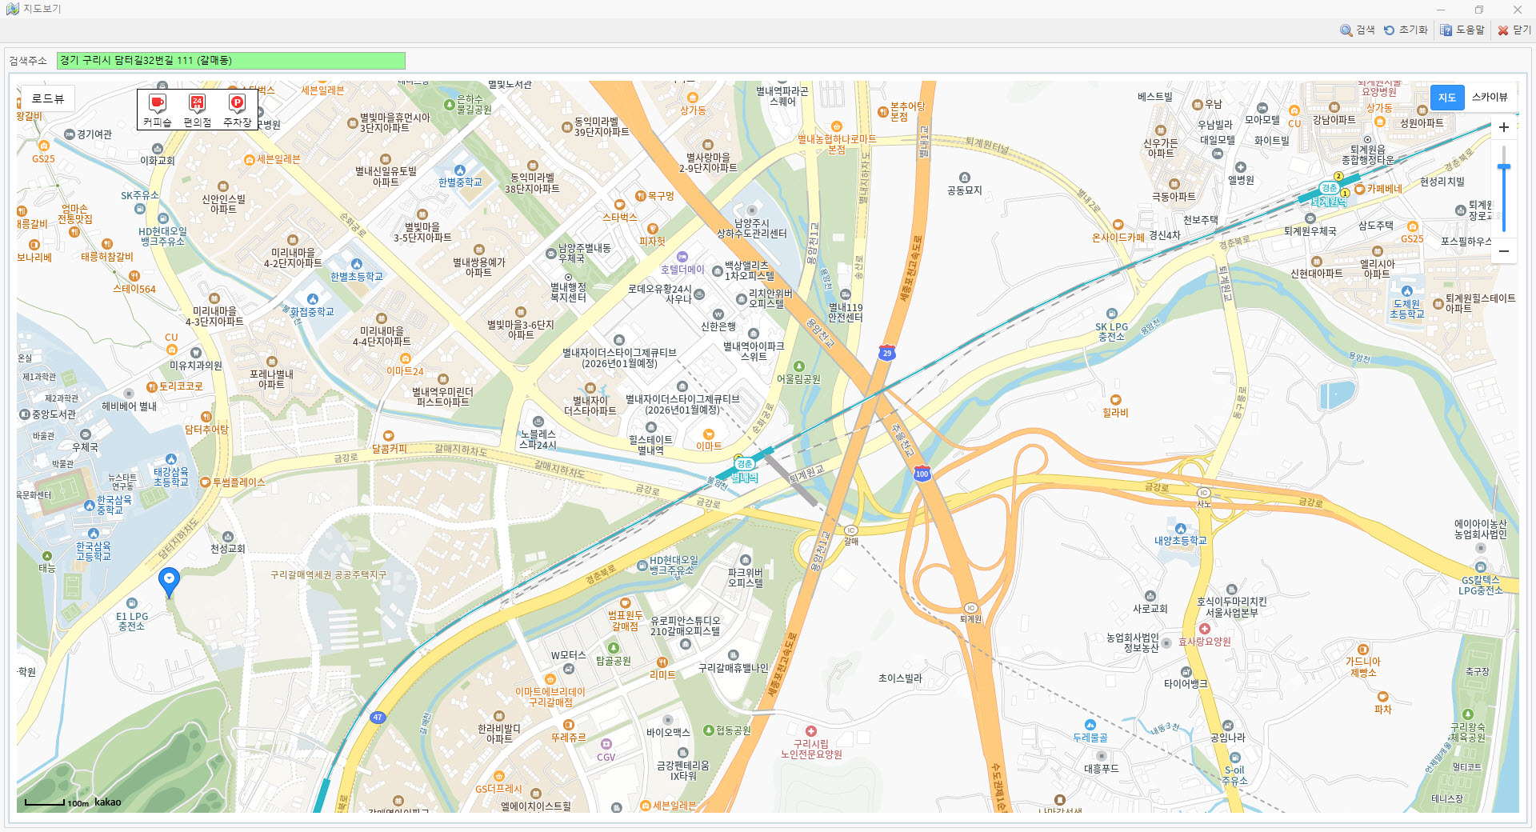Reset the map with 초기화
This screenshot has height=832, width=1536.
1406,30
